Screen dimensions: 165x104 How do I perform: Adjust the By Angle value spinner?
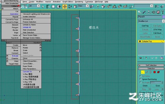point(162,82)
